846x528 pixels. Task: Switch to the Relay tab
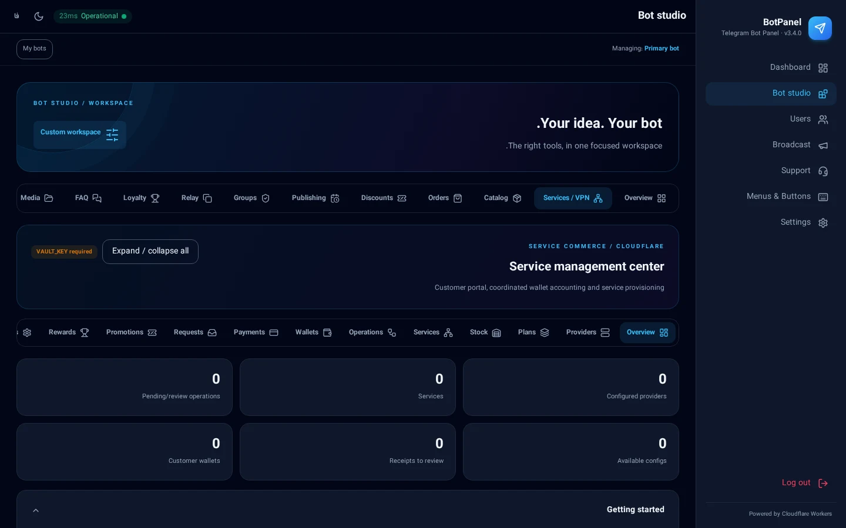[196, 198]
